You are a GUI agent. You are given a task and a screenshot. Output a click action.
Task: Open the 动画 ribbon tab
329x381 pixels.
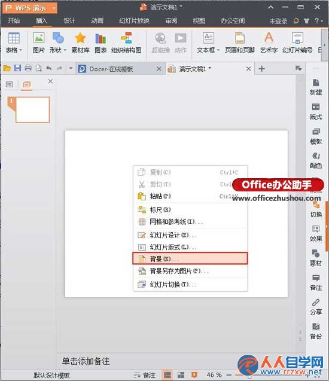click(x=97, y=21)
